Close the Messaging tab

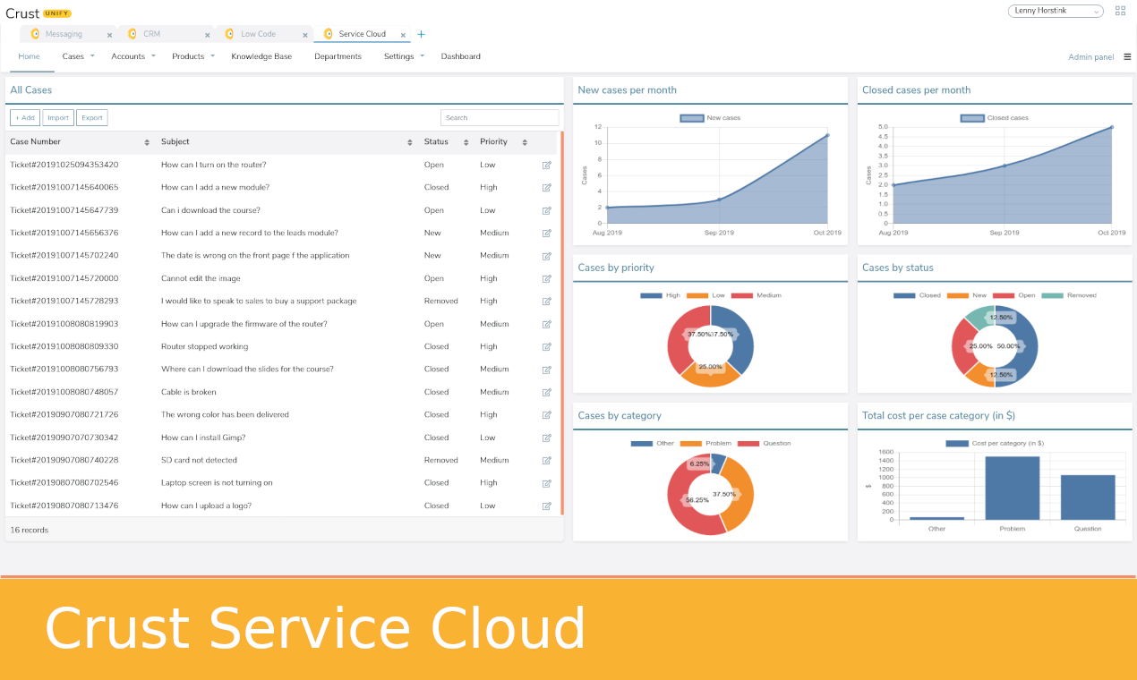click(109, 35)
